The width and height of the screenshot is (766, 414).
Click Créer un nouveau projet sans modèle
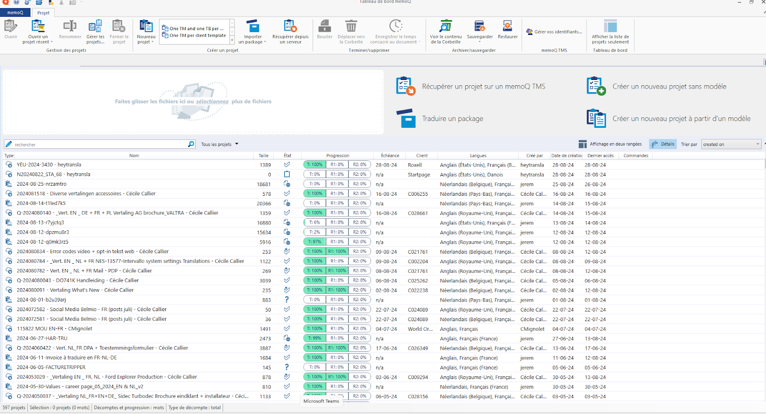point(656,86)
